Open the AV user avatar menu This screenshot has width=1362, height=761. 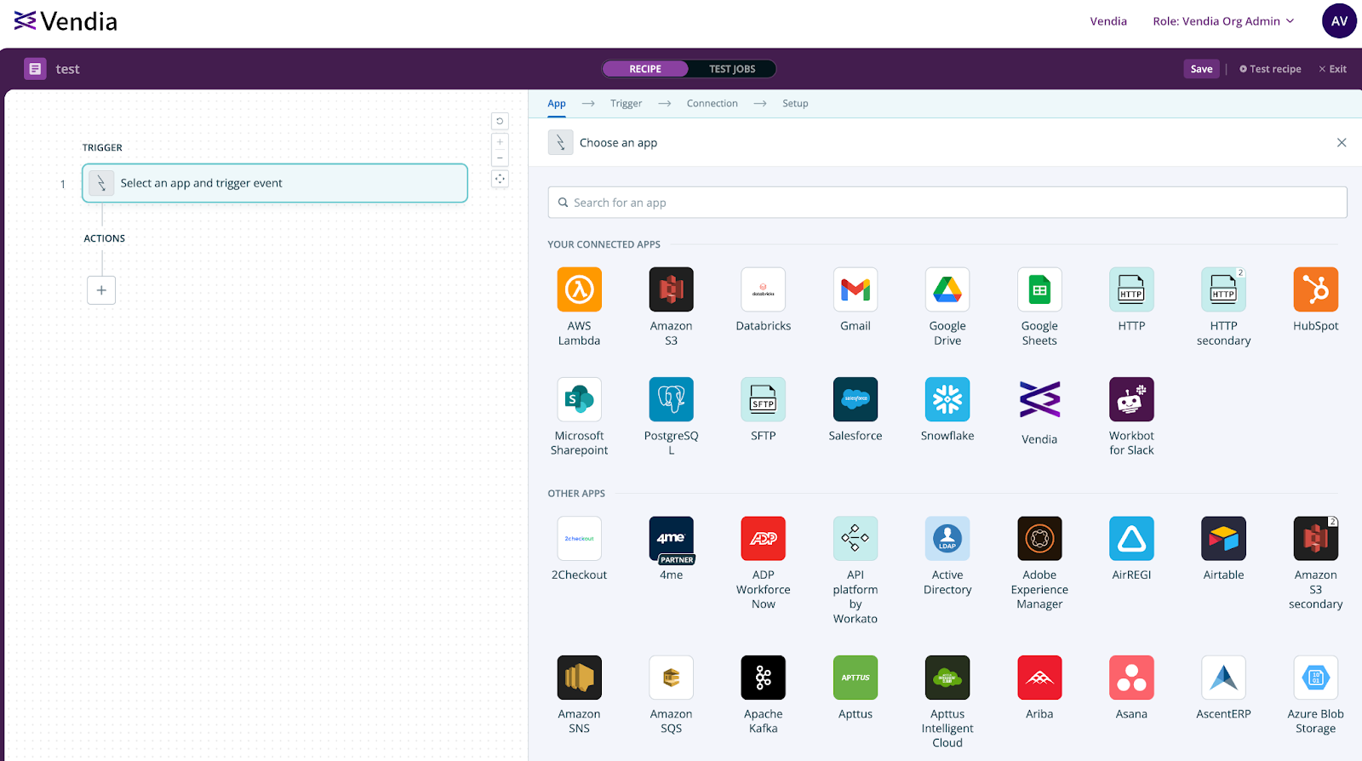pos(1339,21)
